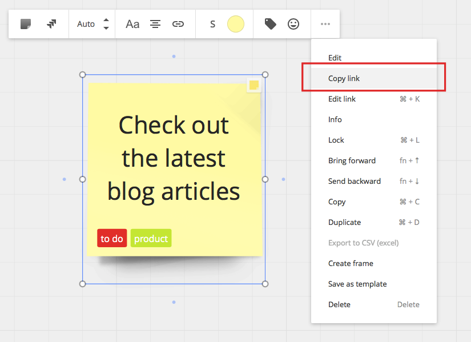Image resolution: width=471 pixels, height=342 pixels.
Task: Increase font size with up arrow
Action: 106,20
